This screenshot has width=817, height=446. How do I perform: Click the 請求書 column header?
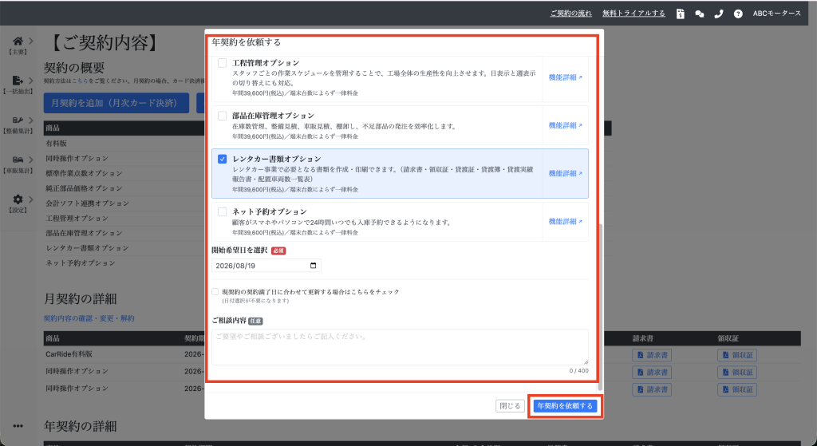pyautogui.click(x=643, y=338)
